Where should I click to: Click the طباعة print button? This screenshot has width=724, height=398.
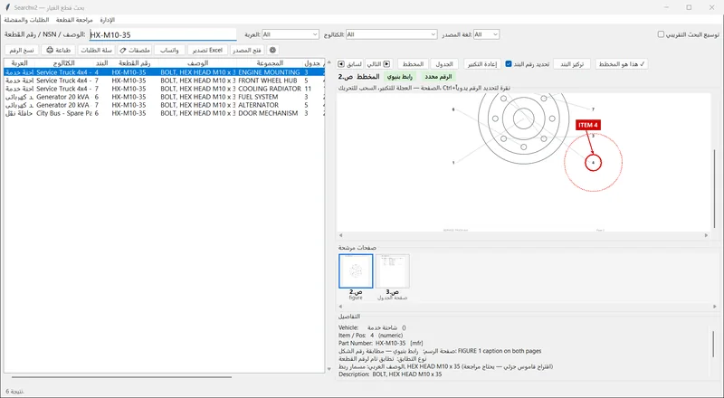point(58,50)
